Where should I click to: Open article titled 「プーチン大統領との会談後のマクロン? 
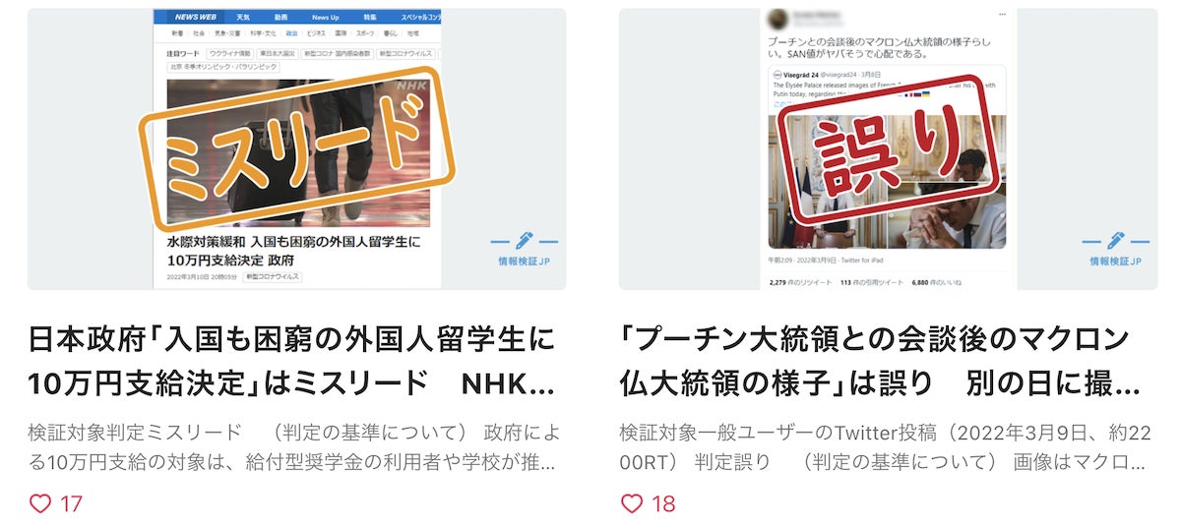[881, 361]
